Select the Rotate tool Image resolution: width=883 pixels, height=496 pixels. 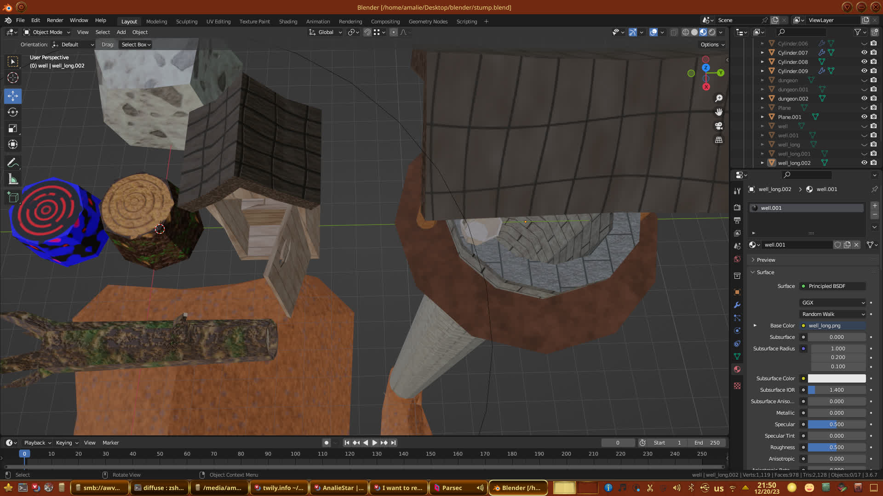pos(13,112)
